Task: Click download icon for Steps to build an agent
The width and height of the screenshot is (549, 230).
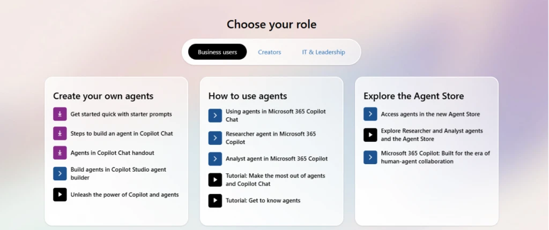Action: [x=60, y=133]
